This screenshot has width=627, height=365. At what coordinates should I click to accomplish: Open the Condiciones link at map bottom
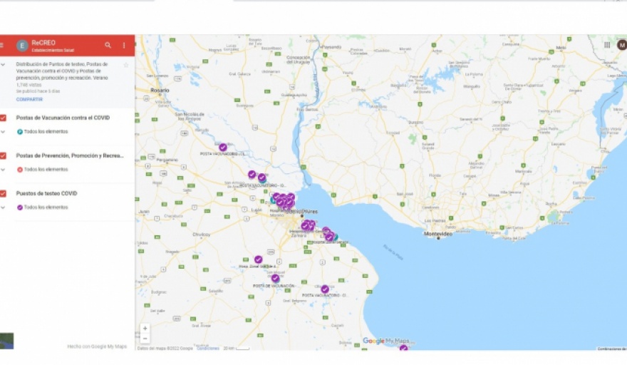(208, 348)
